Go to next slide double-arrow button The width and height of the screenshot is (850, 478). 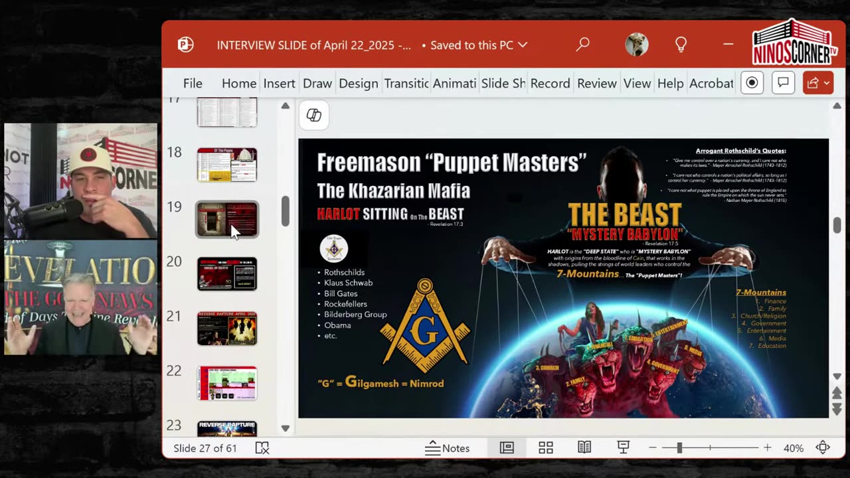point(837,408)
